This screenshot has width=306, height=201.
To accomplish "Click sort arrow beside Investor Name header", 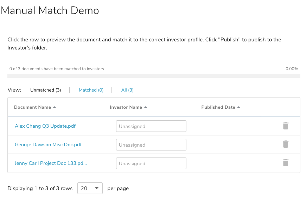I will [x=146, y=107].
